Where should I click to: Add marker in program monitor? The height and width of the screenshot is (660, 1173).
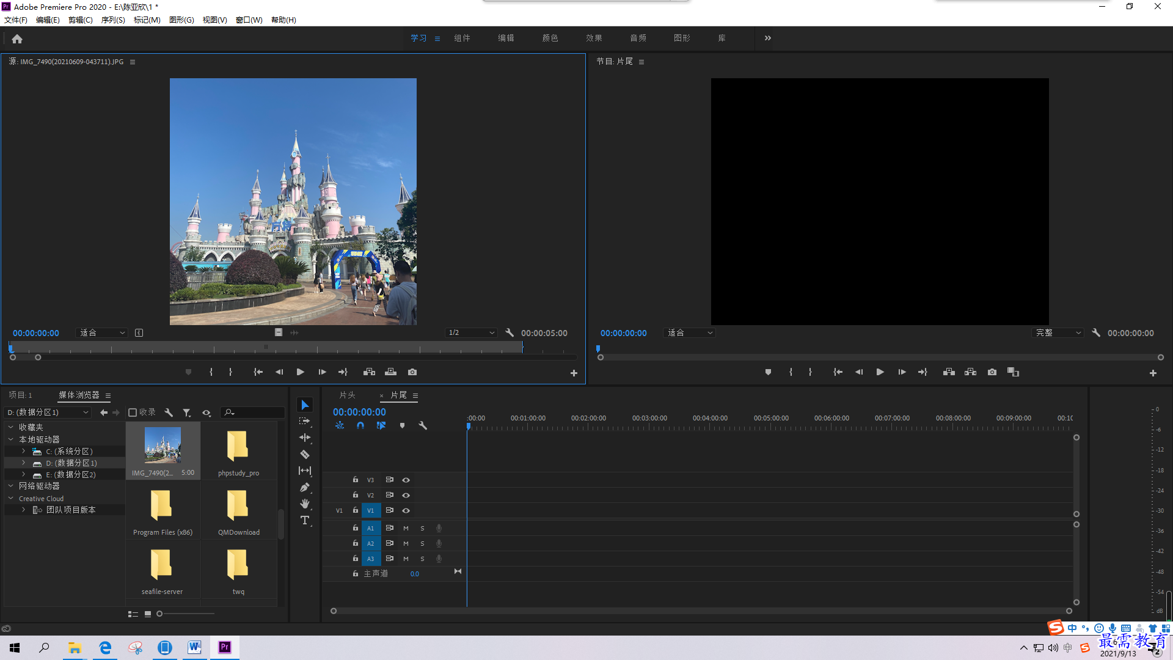pos(768,372)
